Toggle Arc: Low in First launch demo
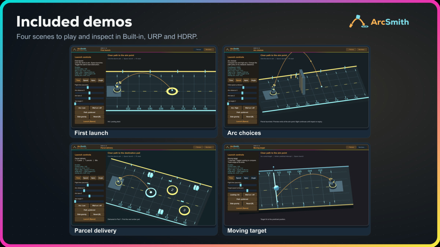 (82, 108)
